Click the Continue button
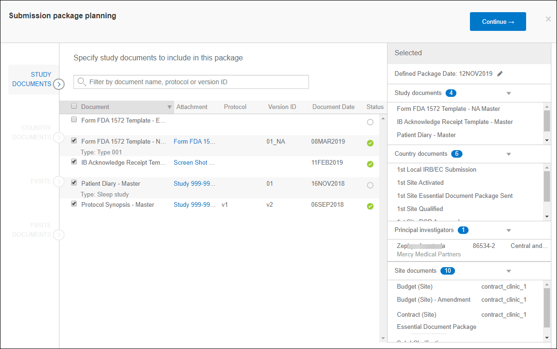Screen dimensions: 557x349 coord(498,21)
